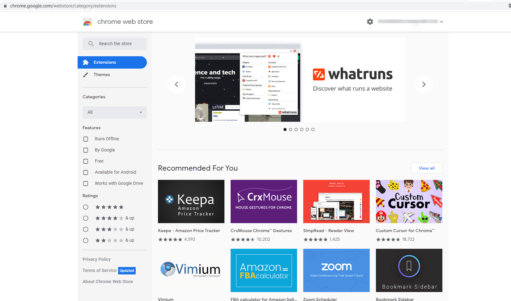The image size is (511, 301).
Task: Open the Extensions section
Action: 112,62
